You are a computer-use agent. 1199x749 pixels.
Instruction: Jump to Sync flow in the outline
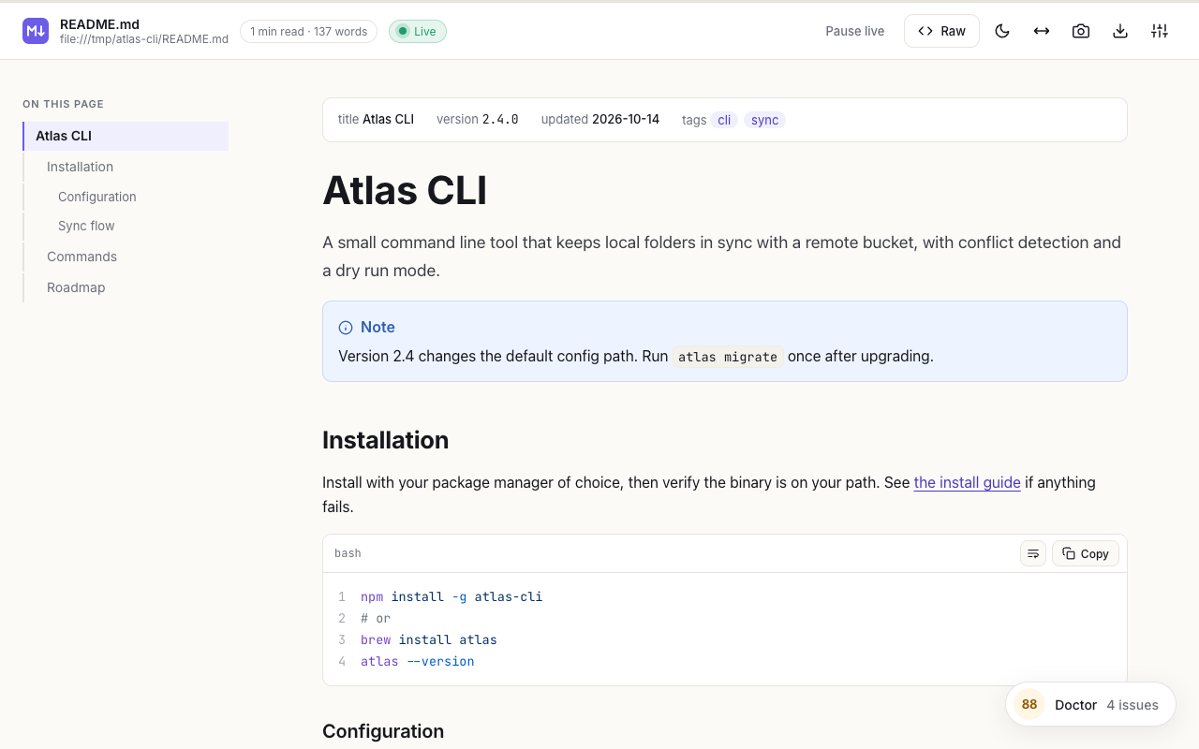tap(126, 226)
